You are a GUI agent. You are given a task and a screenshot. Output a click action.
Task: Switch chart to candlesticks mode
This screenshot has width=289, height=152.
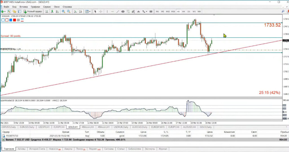click(52, 12)
